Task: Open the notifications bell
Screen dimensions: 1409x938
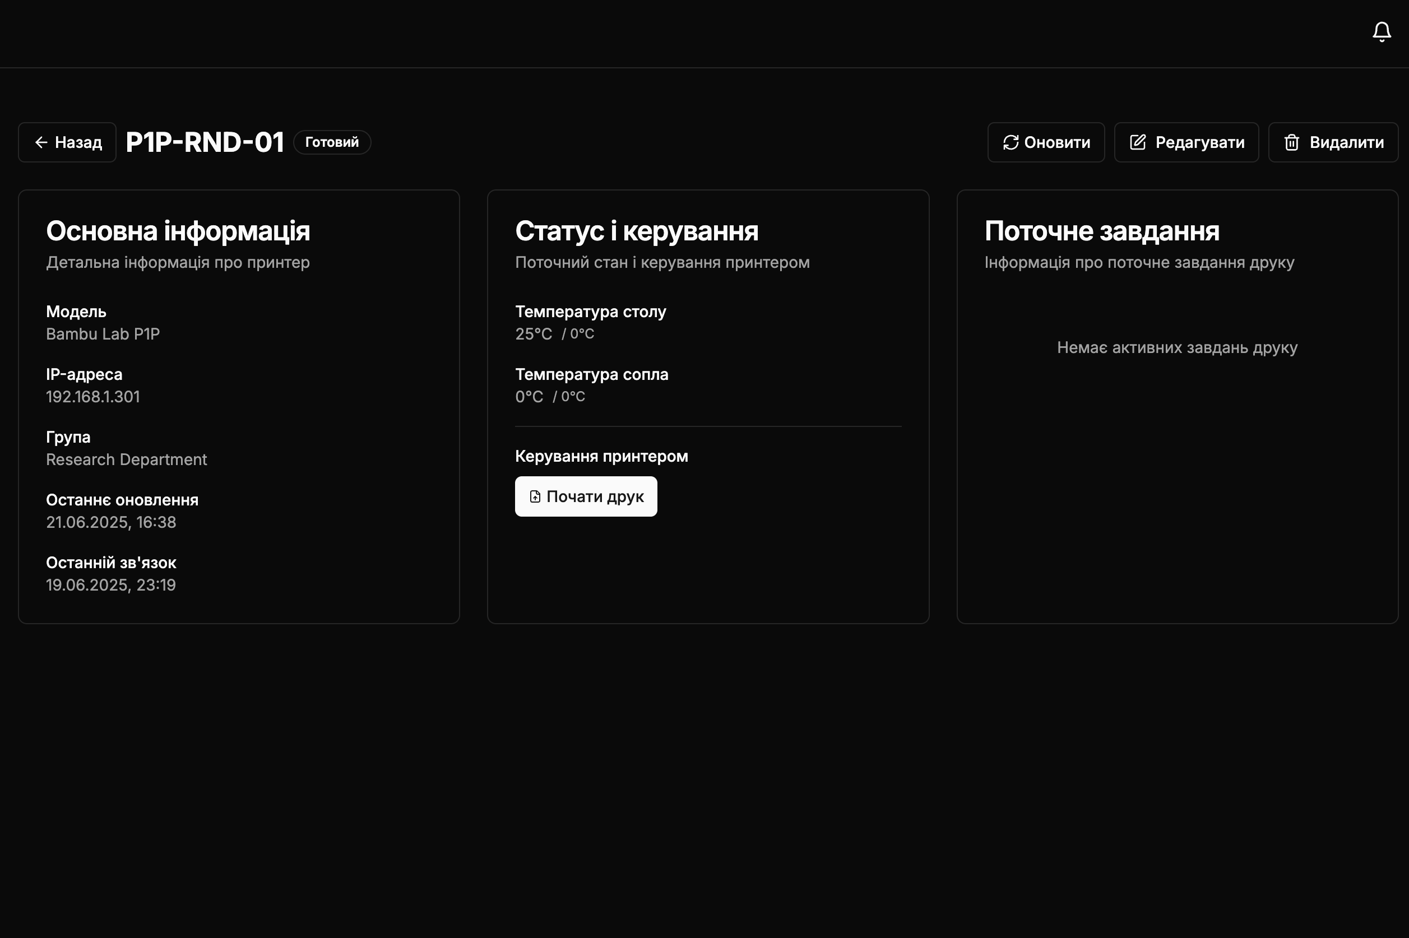Action: (1382, 32)
